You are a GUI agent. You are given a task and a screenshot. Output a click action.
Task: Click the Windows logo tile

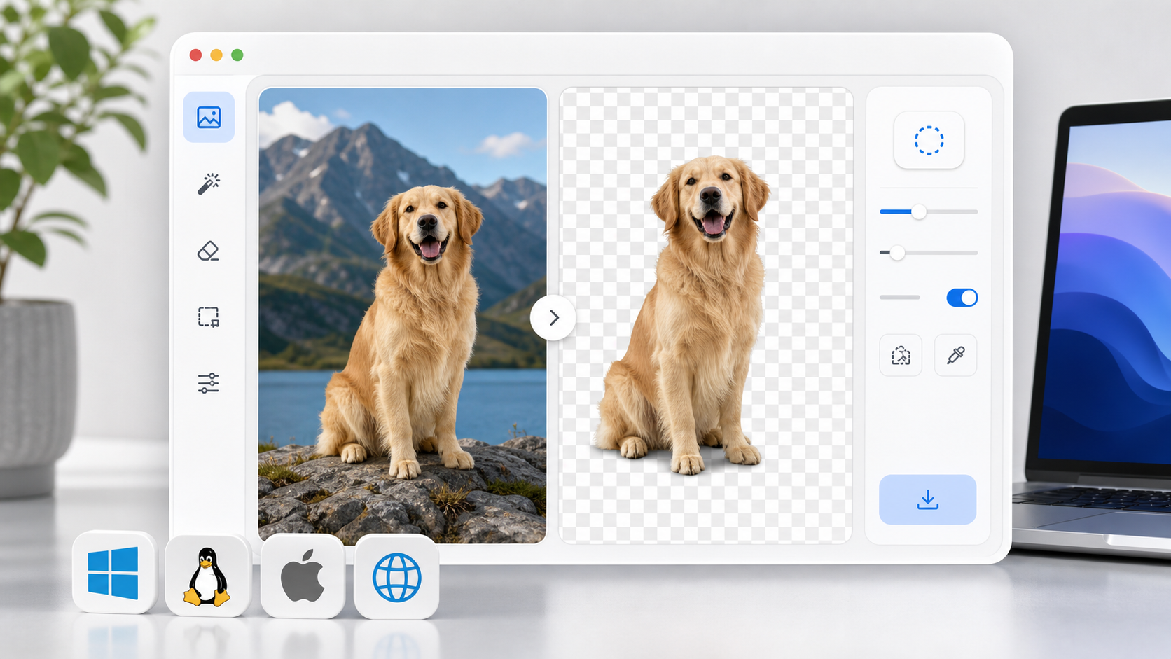pyautogui.click(x=113, y=573)
